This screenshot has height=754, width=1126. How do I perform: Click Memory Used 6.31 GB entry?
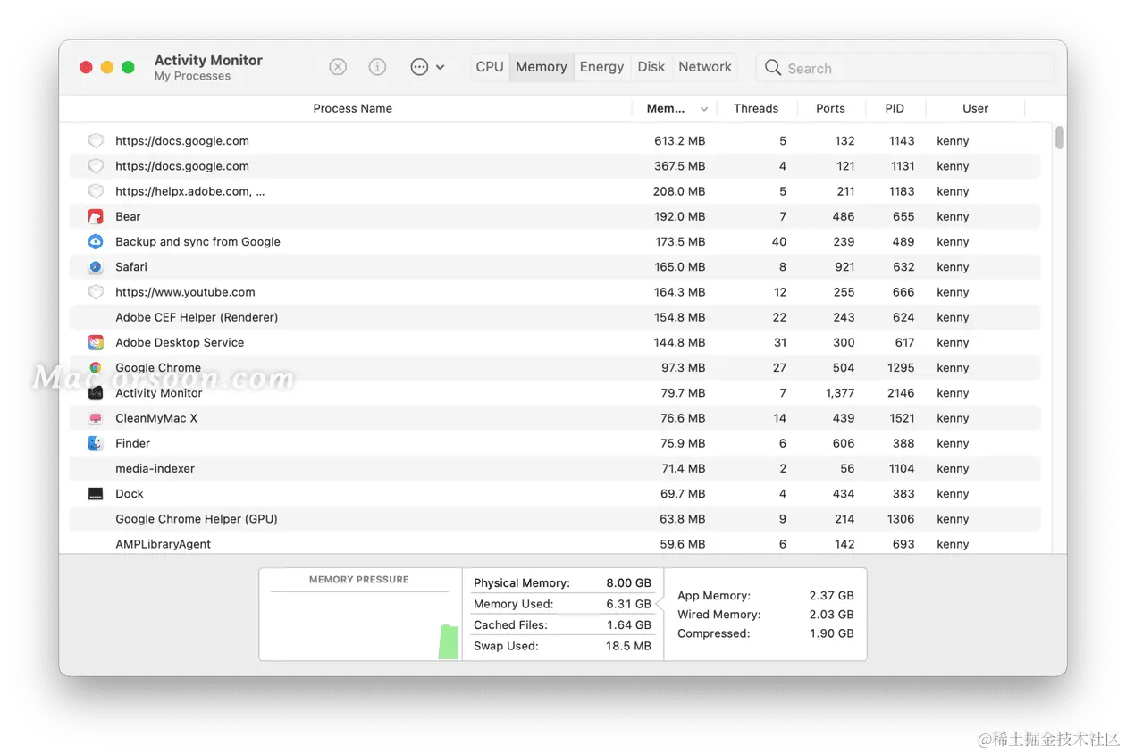coord(562,604)
